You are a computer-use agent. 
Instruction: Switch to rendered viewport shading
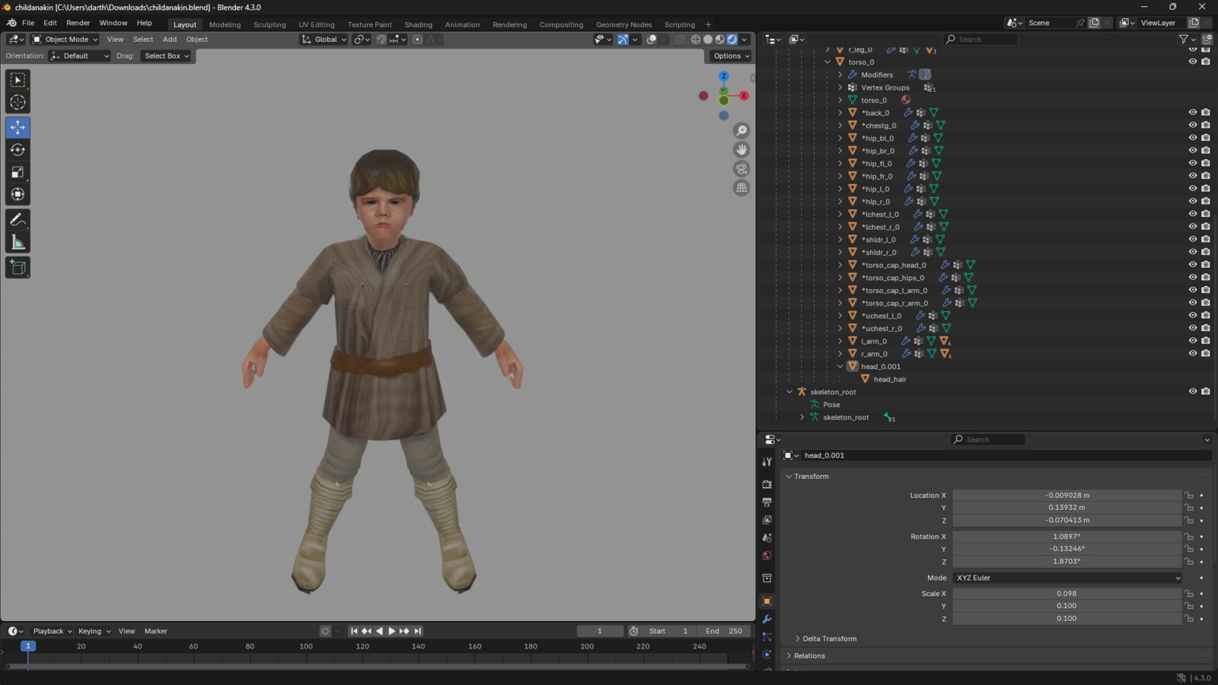click(732, 40)
